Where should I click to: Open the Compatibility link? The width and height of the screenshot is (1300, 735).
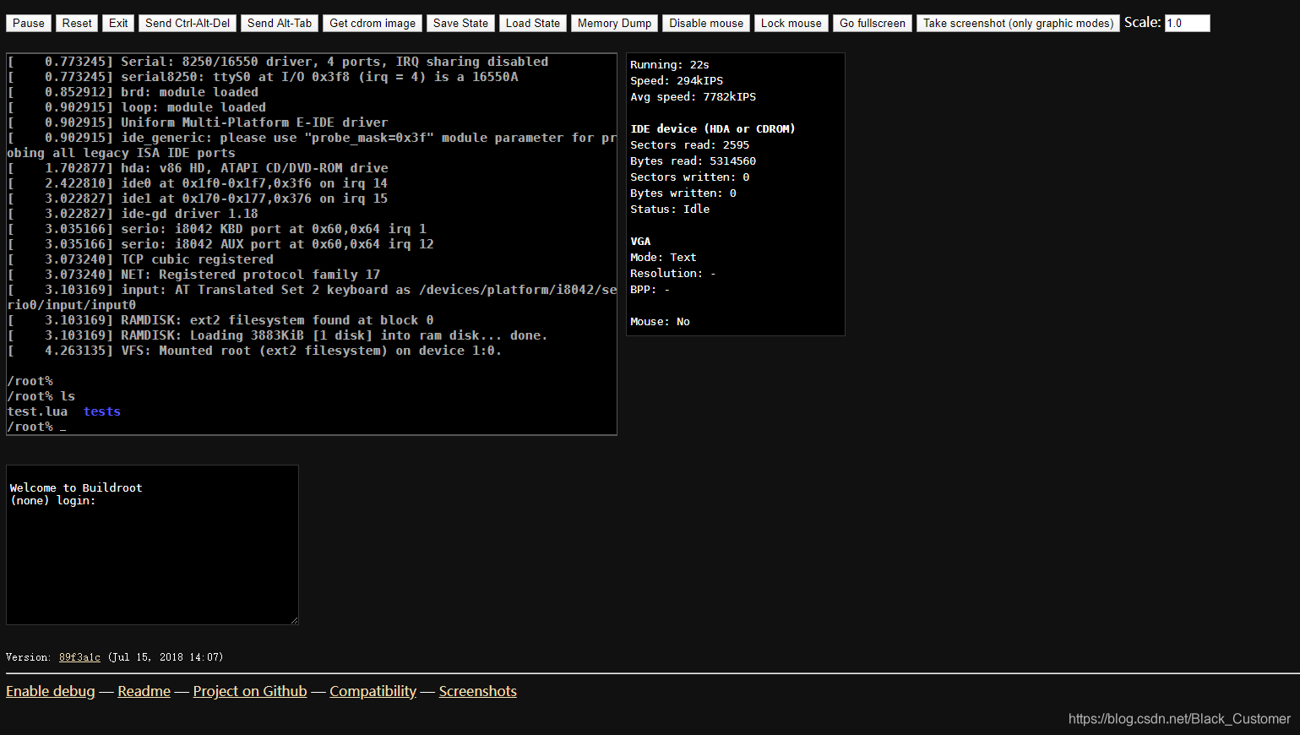pos(373,691)
